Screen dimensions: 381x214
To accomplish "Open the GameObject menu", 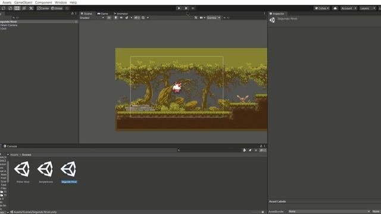I will point(23,2).
